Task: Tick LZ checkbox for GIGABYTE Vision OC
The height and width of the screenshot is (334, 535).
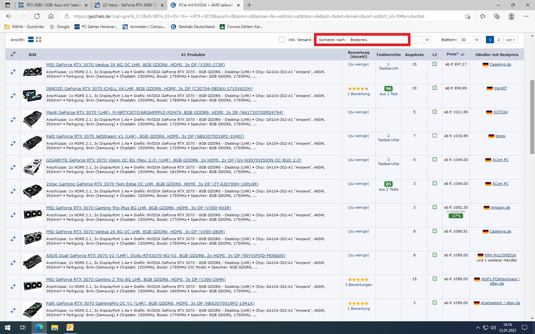Action: tap(435, 159)
